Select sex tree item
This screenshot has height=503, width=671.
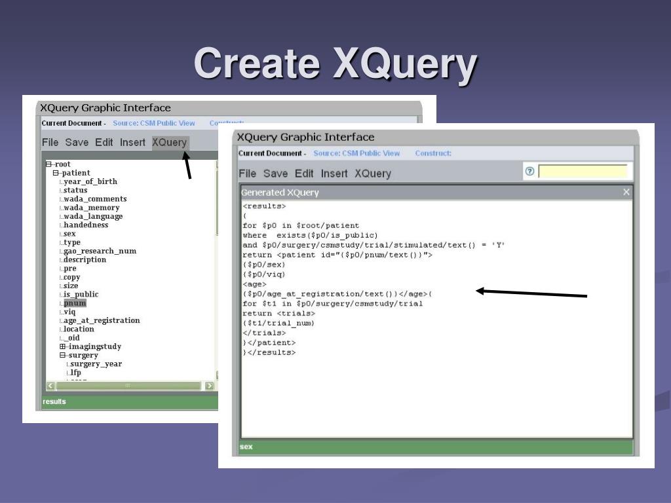pos(69,234)
